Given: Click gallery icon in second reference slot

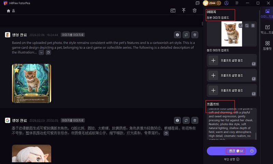Looking at the screenshot, I should point(254,79).
